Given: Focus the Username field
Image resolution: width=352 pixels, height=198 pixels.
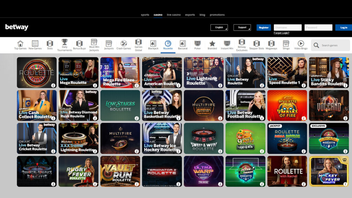Looking at the screenshot, I should tap(288, 27).
